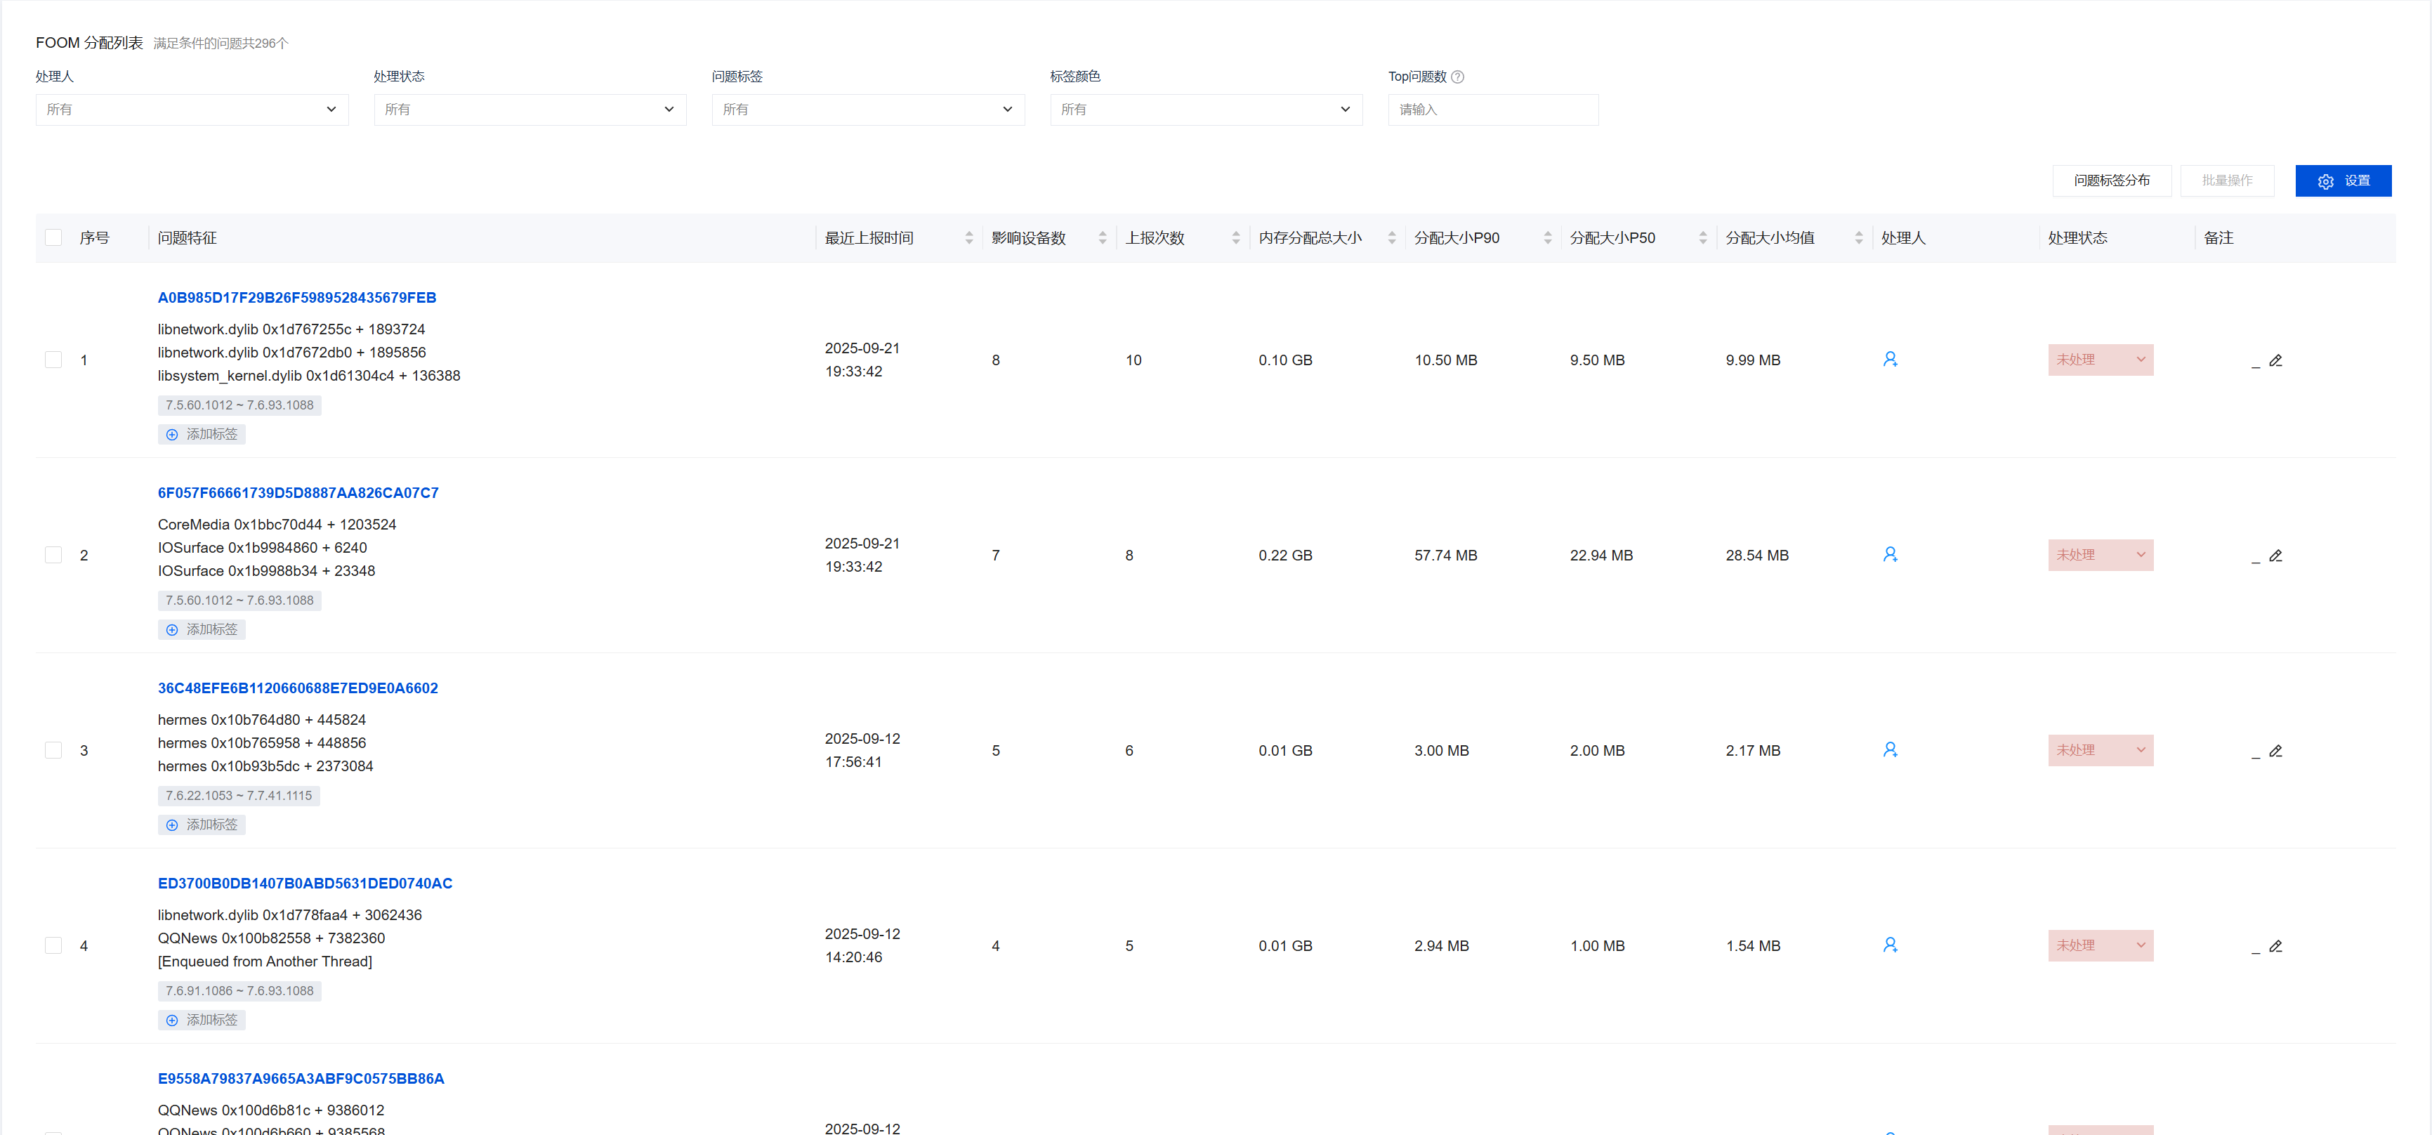
Task: Check the checkbox for row 4
Action: tap(54, 945)
